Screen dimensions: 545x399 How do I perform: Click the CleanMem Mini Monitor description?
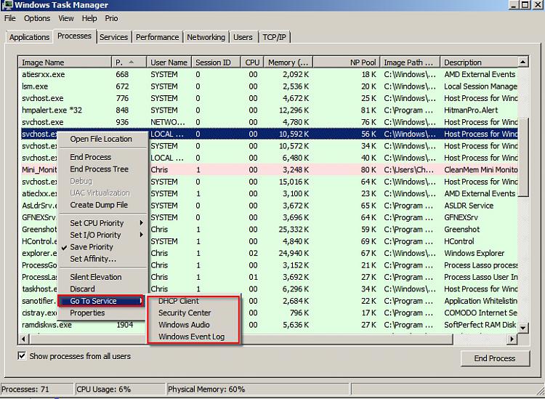[480, 170]
